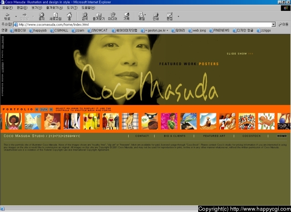The image size is (291, 212).
Task: Open the web jong bookmark link
Action: (x=197, y=30)
